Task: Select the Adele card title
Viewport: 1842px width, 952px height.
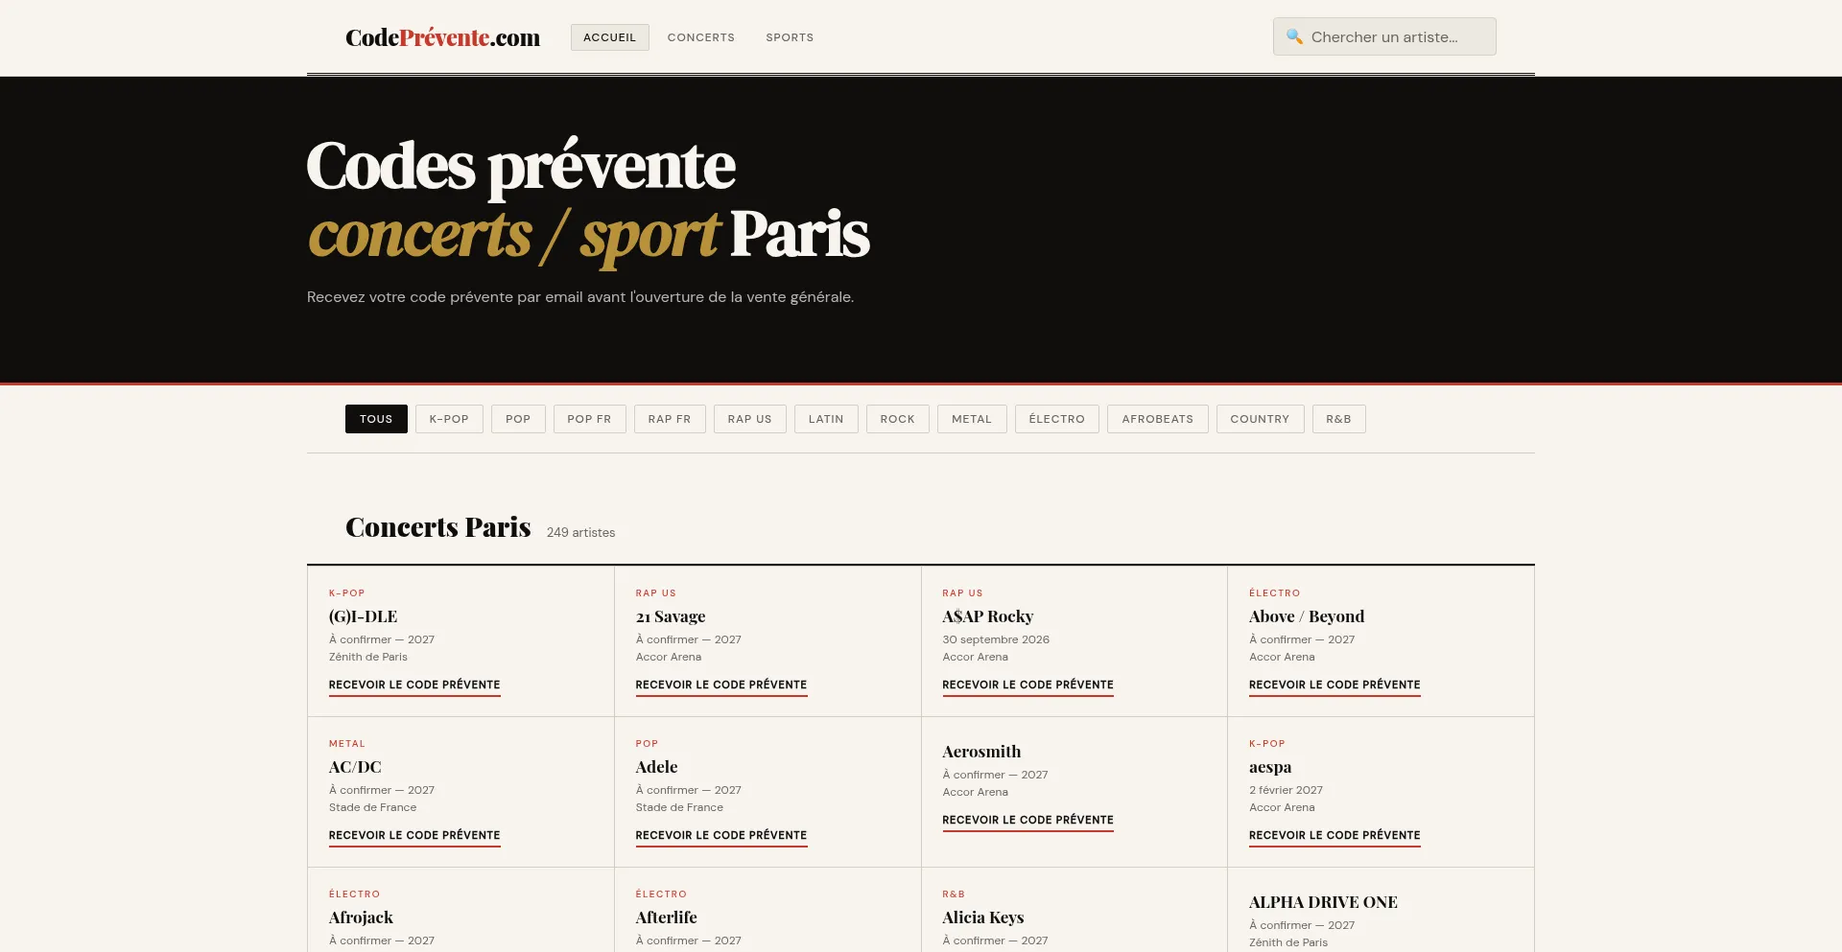Action: point(656,767)
